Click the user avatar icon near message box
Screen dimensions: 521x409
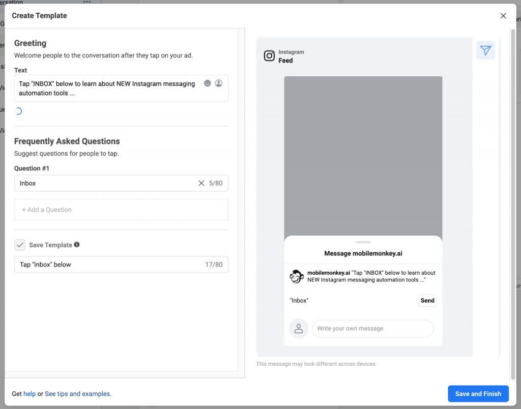[299, 329]
